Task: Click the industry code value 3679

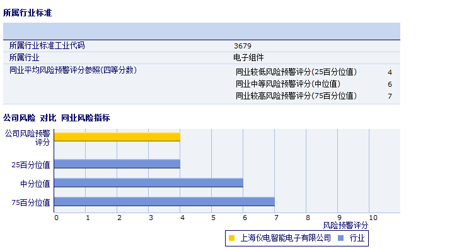Action: tap(243, 46)
